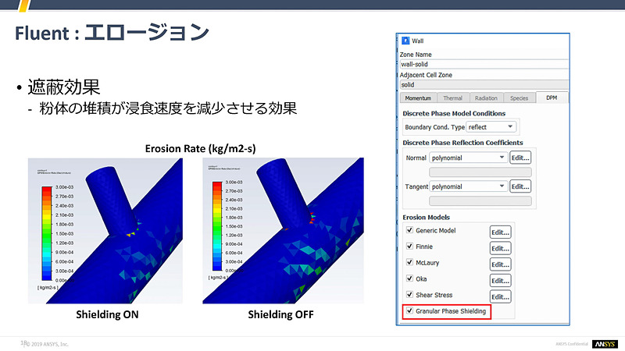Viewport: 625px width, 351px height.
Task: Click the Shielding OFF color legend bar
Action: click(x=217, y=226)
